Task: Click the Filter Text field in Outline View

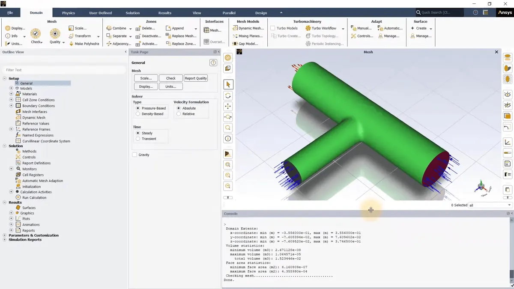Action: coord(64,70)
